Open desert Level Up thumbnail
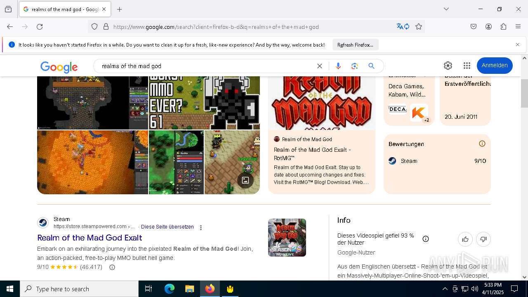528x297 pixels. 232,162
